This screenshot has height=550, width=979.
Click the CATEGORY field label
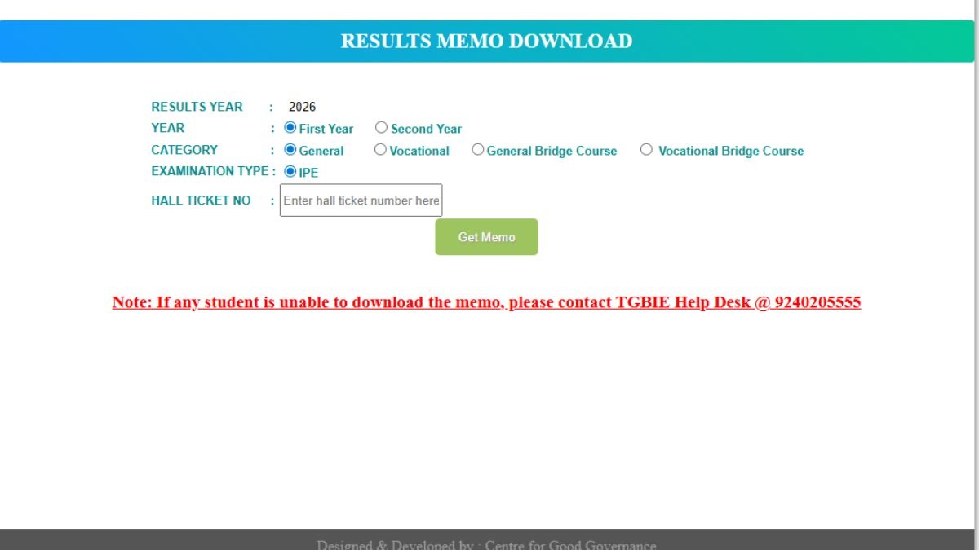click(184, 150)
